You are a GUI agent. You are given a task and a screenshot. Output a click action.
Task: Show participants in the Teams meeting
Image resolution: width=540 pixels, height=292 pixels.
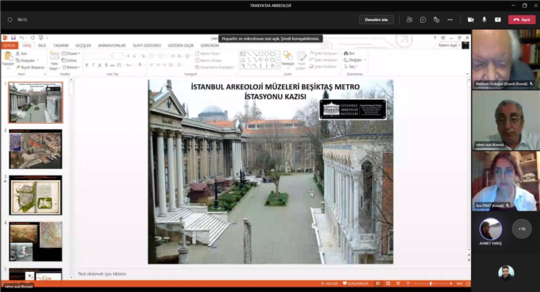click(x=409, y=20)
